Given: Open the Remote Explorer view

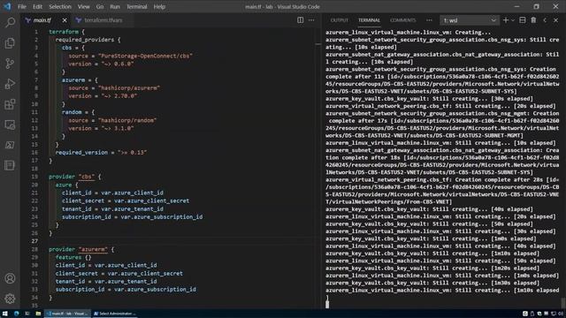Looking at the screenshot, I should tap(10, 125).
